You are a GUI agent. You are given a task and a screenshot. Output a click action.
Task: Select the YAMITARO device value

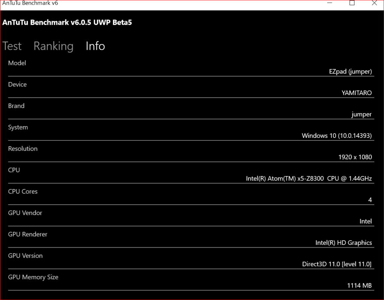[357, 93]
